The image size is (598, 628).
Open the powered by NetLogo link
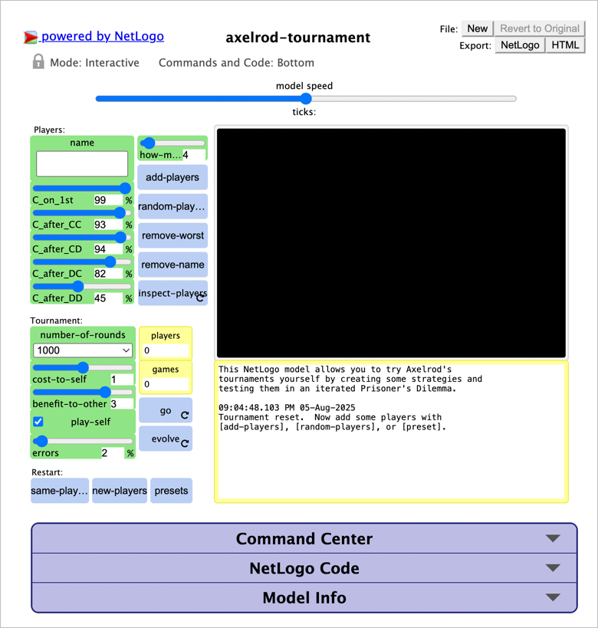click(x=102, y=36)
